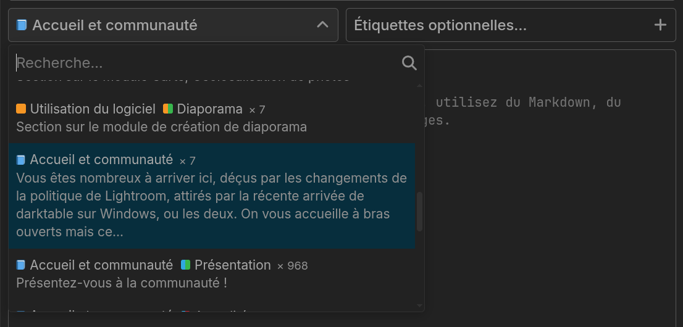Click blue badge of highlighted list row
The width and height of the screenshot is (683, 327).
pyautogui.click(x=20, y=160)
